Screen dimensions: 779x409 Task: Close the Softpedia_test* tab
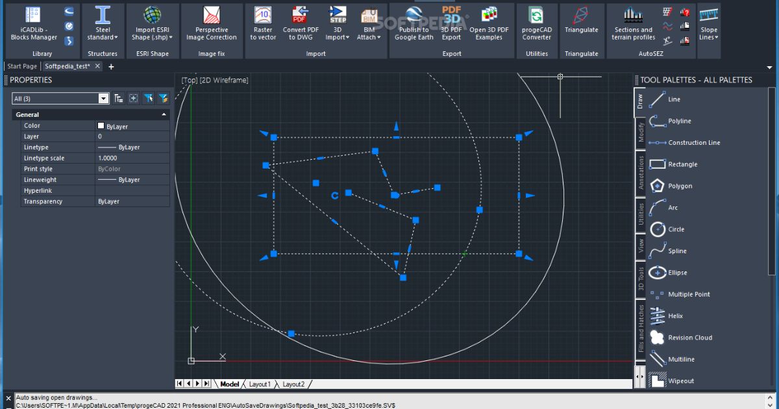point(97,66)
